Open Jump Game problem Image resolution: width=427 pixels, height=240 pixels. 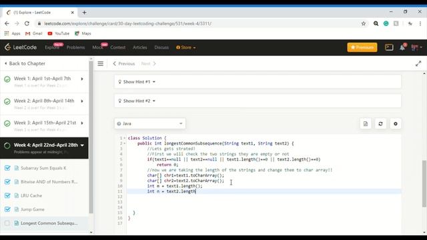tap(33, 209)
